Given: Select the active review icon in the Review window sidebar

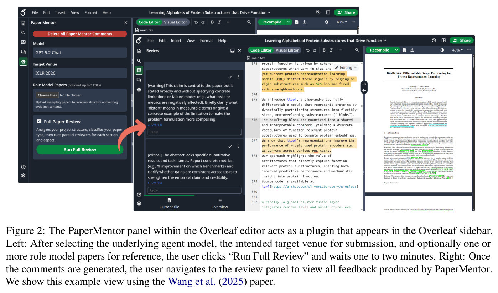Looking at the screenshot, I should click(x=139, y=70).
